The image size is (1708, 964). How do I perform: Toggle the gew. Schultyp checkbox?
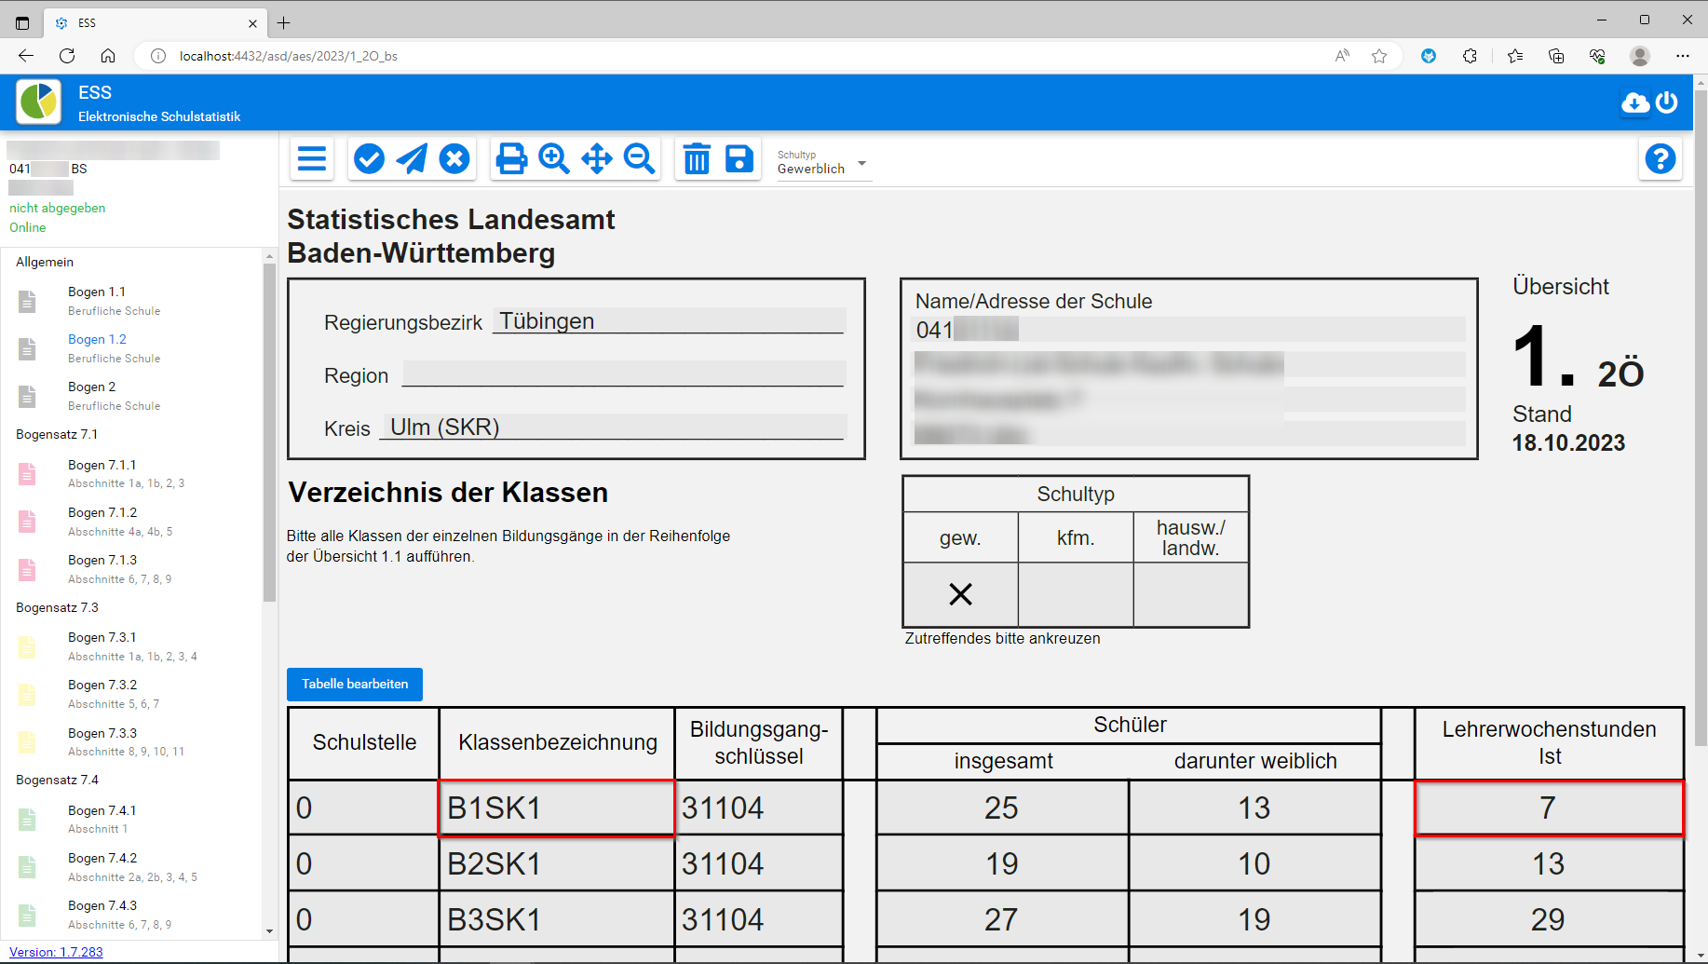tap(960, 594)
